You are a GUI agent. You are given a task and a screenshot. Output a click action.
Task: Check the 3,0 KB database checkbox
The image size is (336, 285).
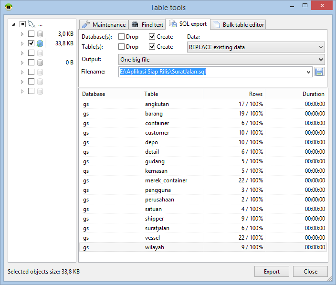click(31, 33)
